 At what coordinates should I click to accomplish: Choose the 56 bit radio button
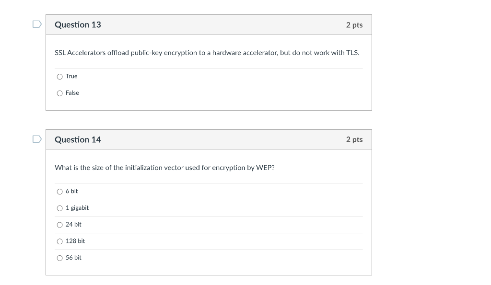tap(59, 258)
